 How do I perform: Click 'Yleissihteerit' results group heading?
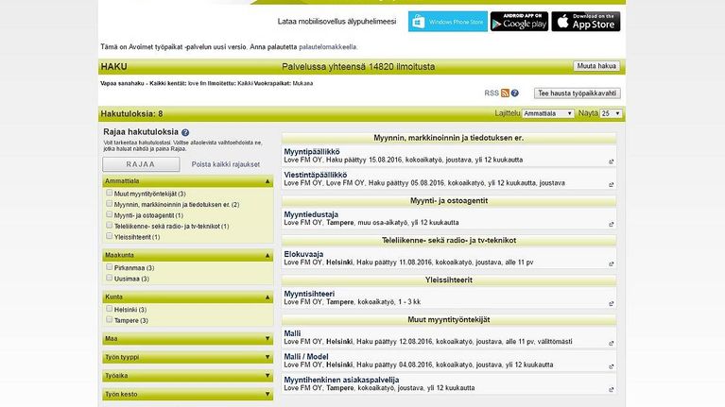point(448,280)
